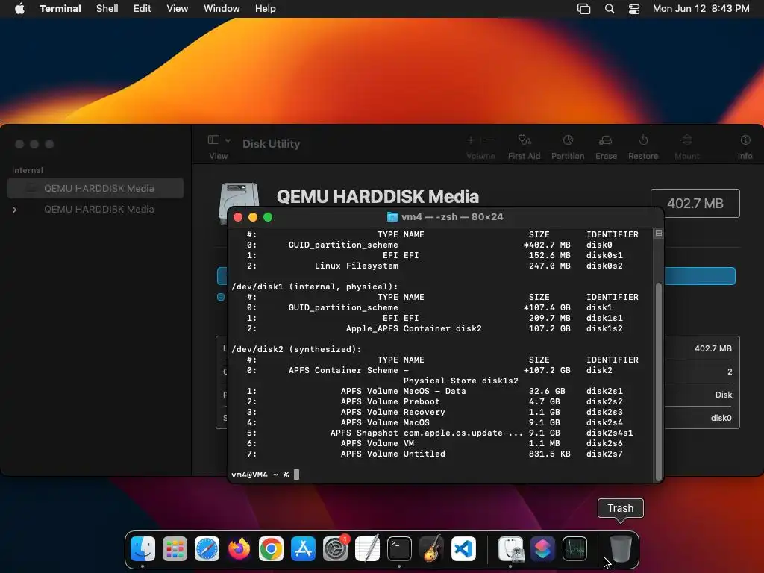Viewport: 764px width, 573px height.
Task: Open the Help menu
Action: pyautogui.click(x=266, y=9)
